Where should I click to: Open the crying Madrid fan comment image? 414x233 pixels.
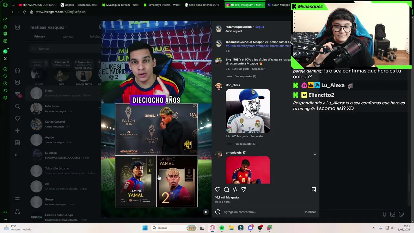click(248, 111)
